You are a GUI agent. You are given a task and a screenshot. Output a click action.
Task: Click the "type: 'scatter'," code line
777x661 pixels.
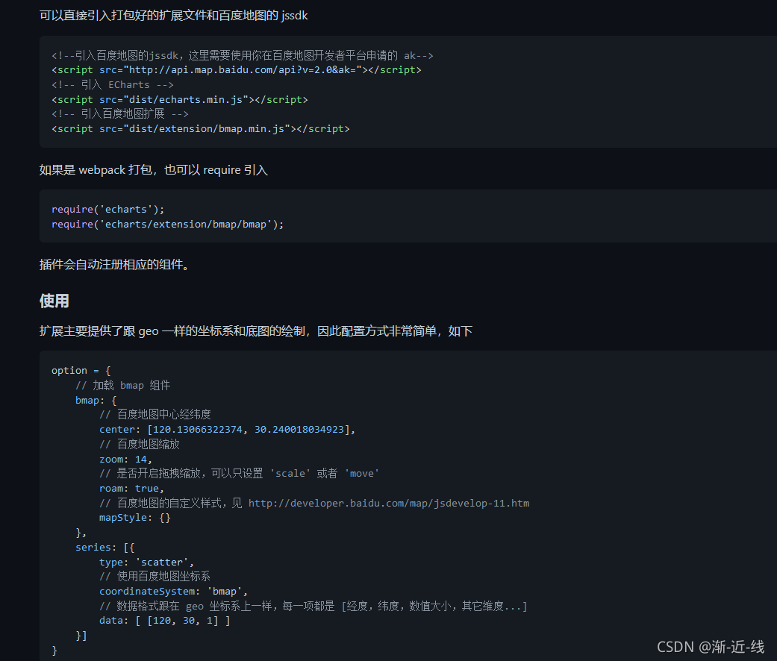pos(147,562)
